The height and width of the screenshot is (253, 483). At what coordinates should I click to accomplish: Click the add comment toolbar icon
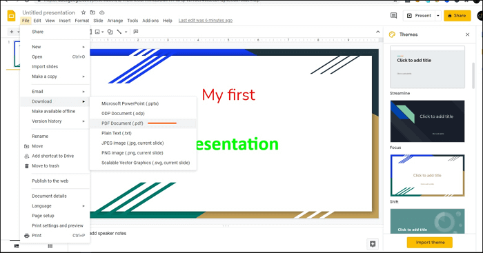136,32
